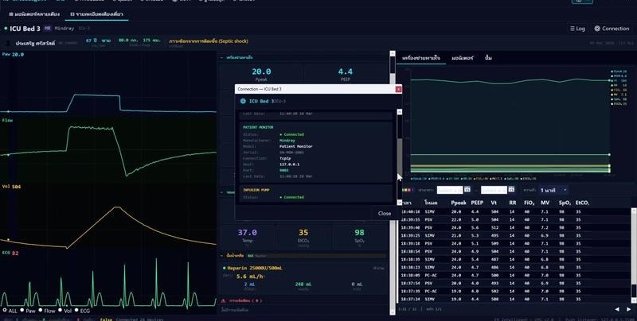Select the Flow waveform radio button

[x=41, y=311]
